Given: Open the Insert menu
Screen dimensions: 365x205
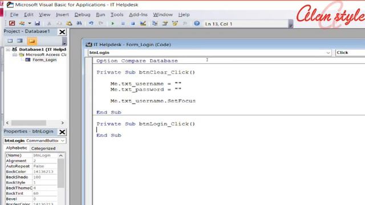Looking at the screenshot, I should 62,15.
